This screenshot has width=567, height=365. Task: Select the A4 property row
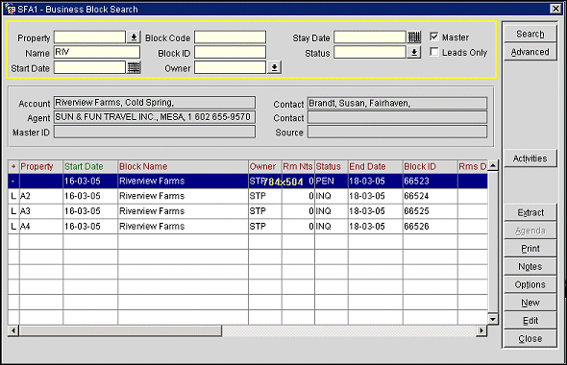(x=248, y=227)
